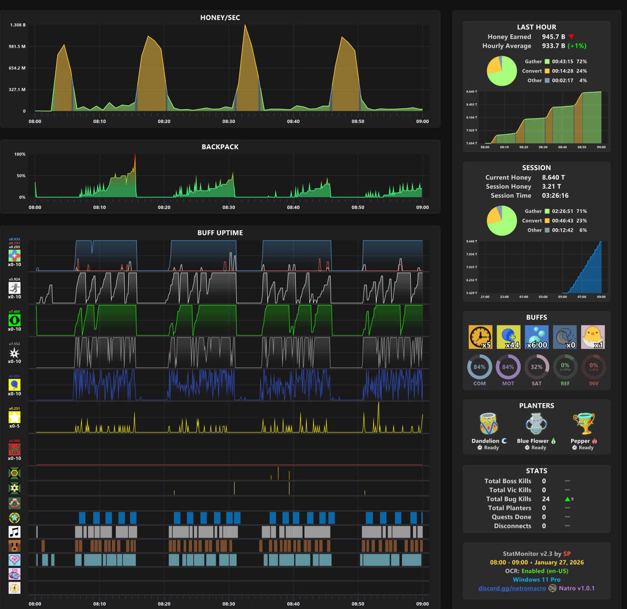The width and height of the screenshot is (627, 609).
Task: Toggle the music note buff row icon
Action: click(x=14, y=532)
